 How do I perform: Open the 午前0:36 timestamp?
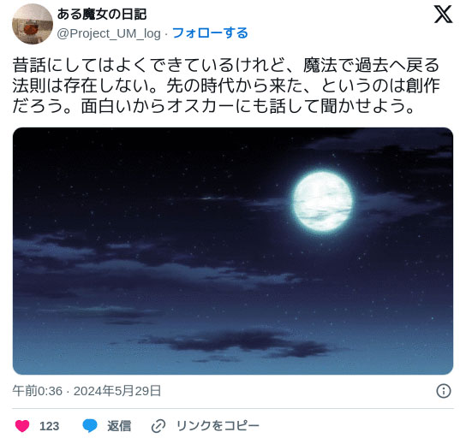tap(38, 391)
